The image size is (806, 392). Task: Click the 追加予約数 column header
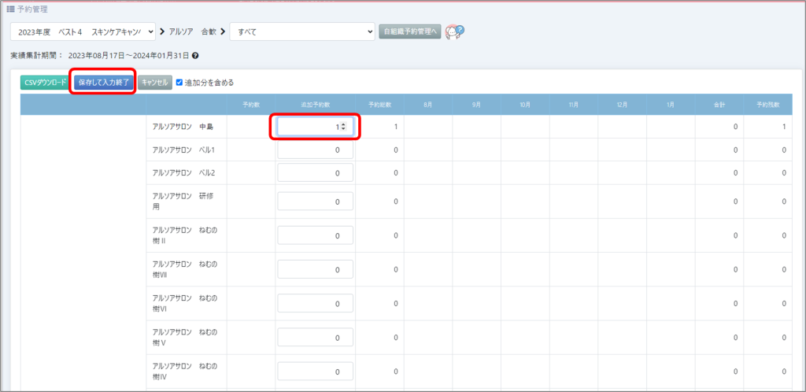point(315,104)
